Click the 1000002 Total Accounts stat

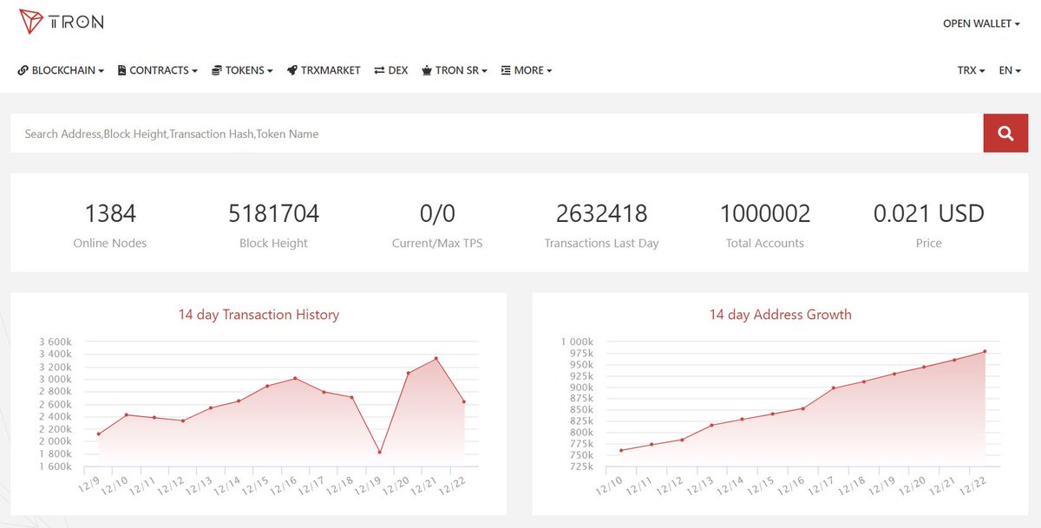coord(765,224)
